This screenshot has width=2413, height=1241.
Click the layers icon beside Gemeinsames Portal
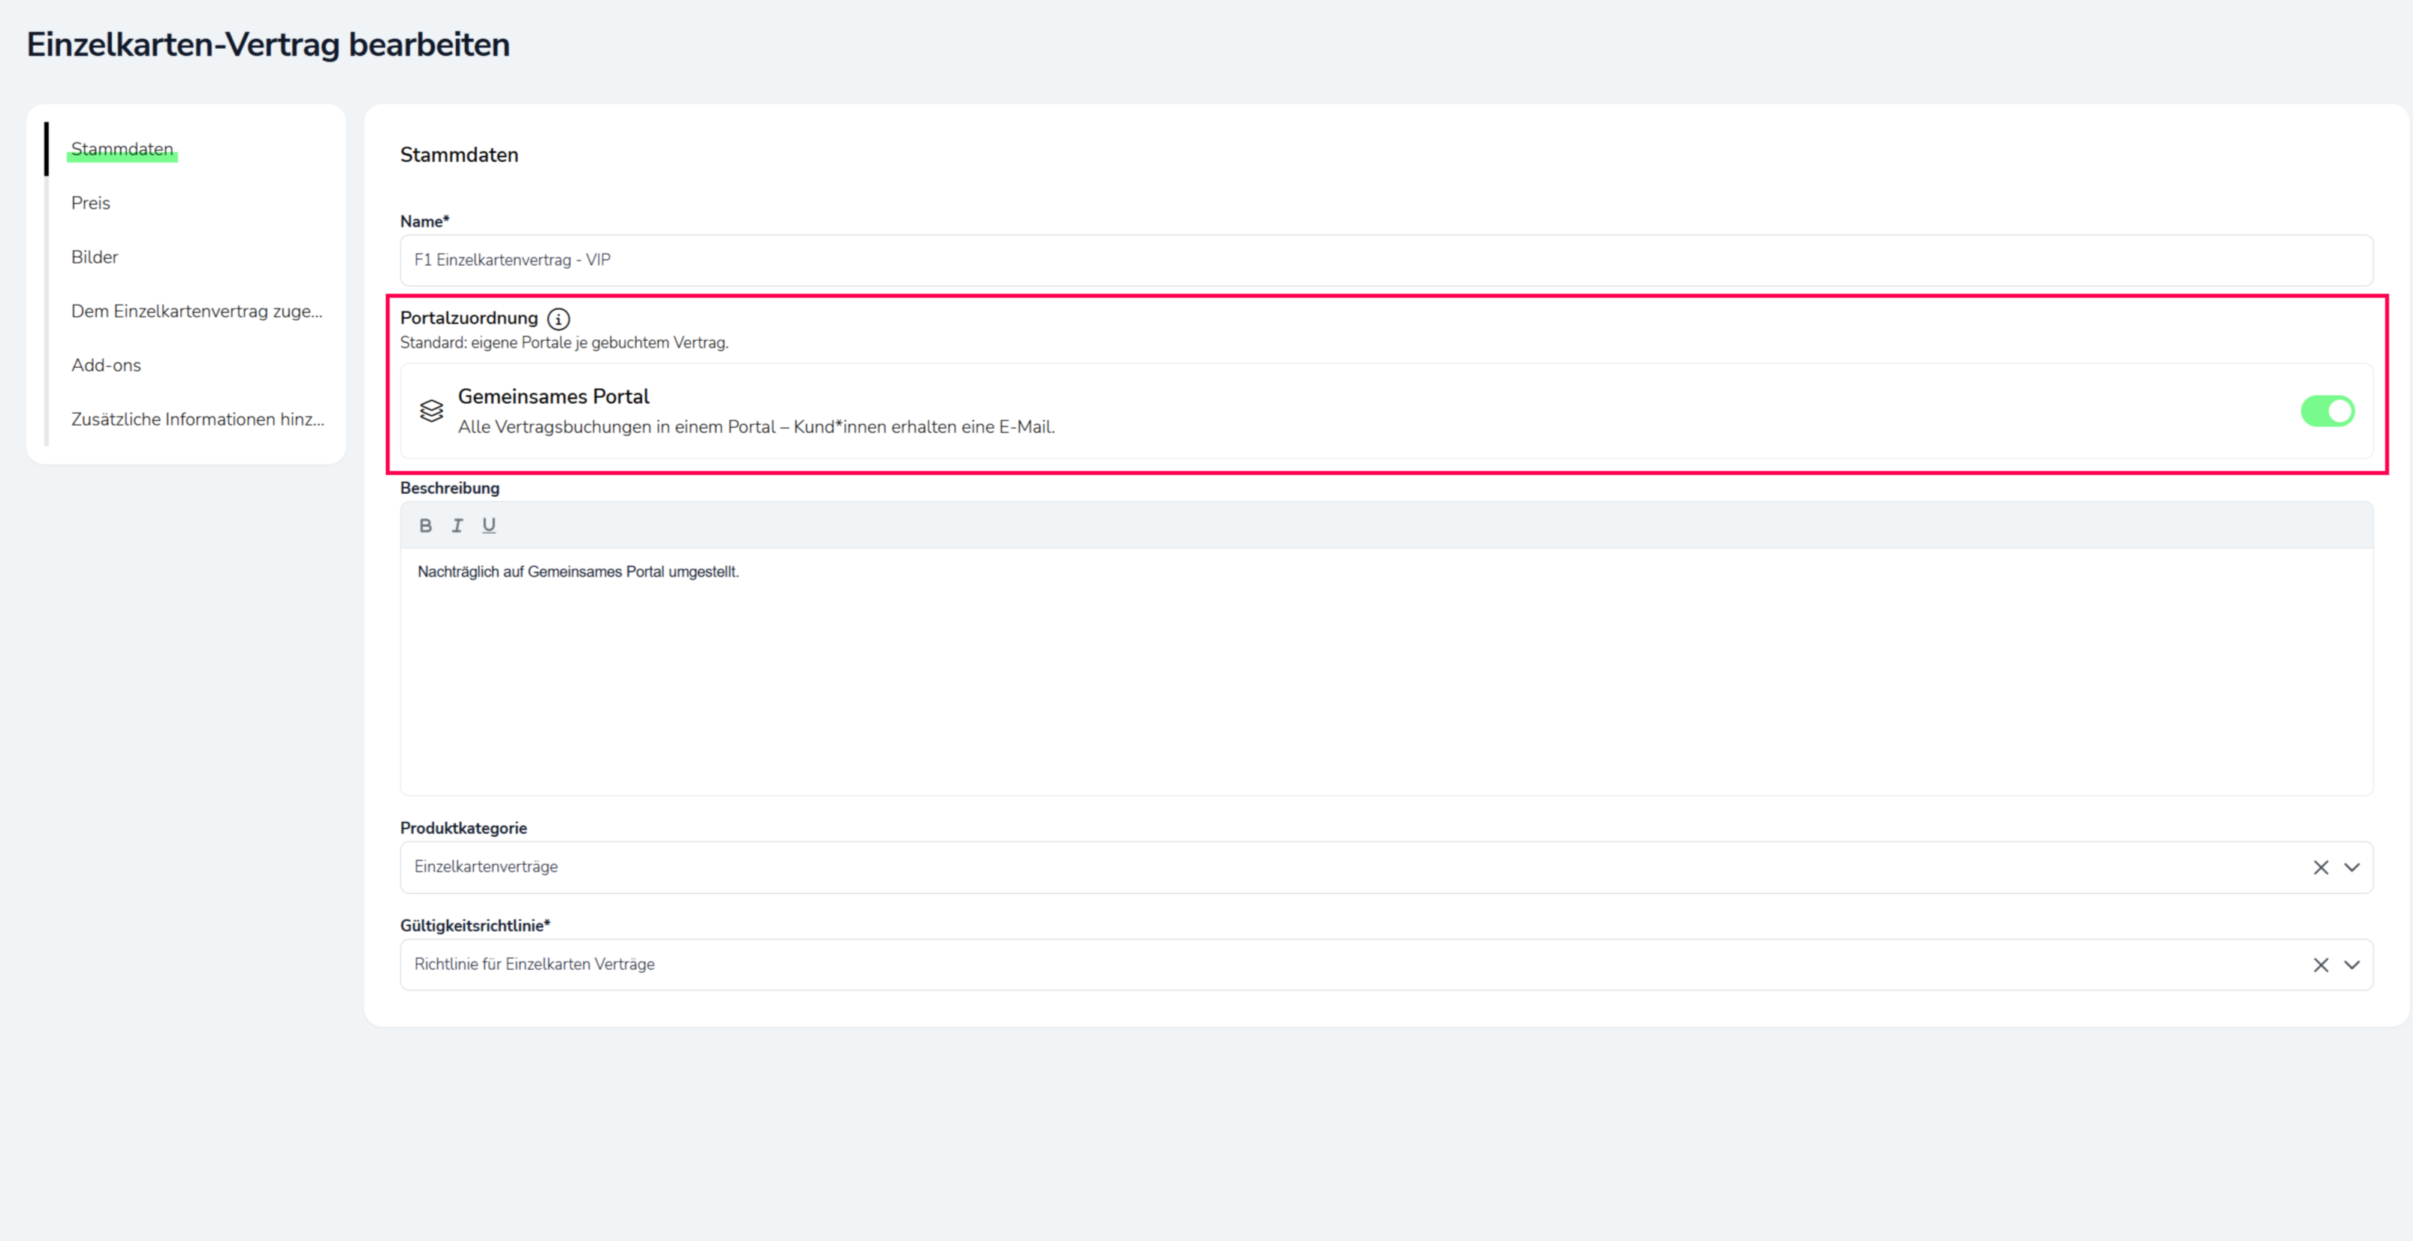click(431, 411)
